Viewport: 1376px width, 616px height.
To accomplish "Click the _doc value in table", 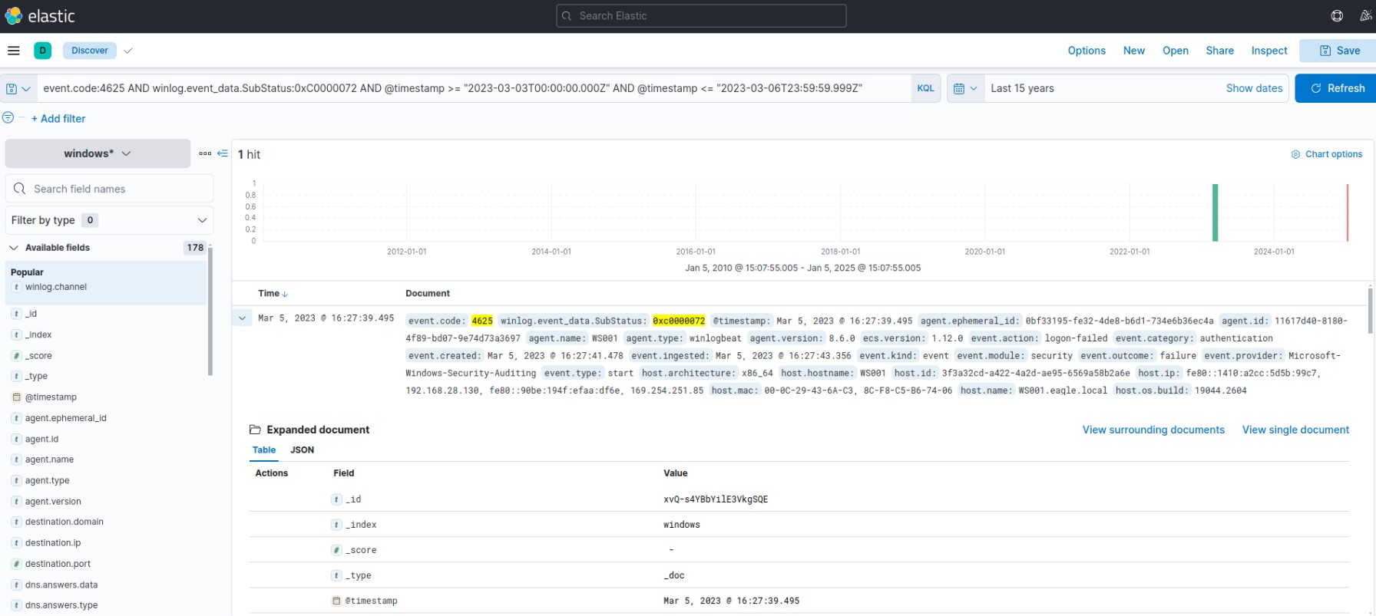I will pyautogui.click(x=673, y=575).
